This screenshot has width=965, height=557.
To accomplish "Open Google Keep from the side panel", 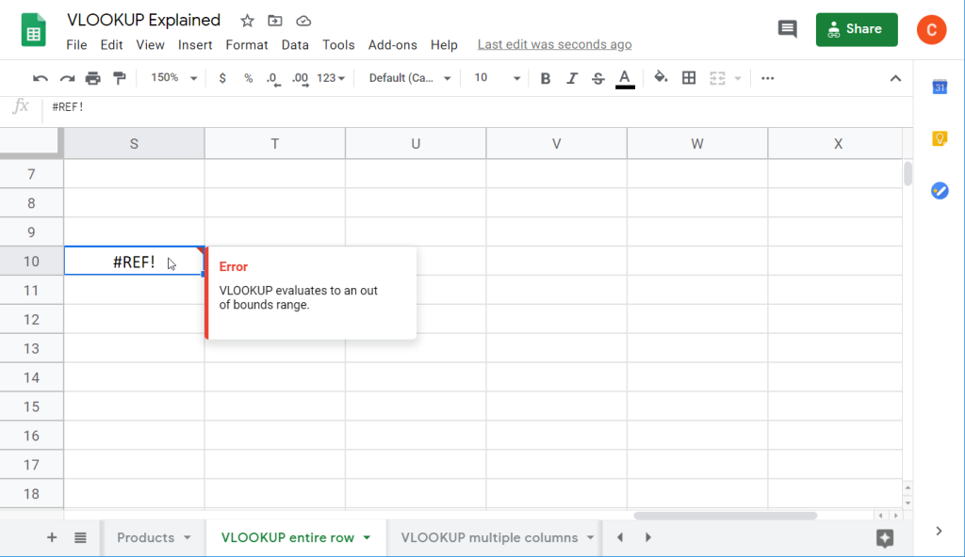I will [x=939, y=138].
